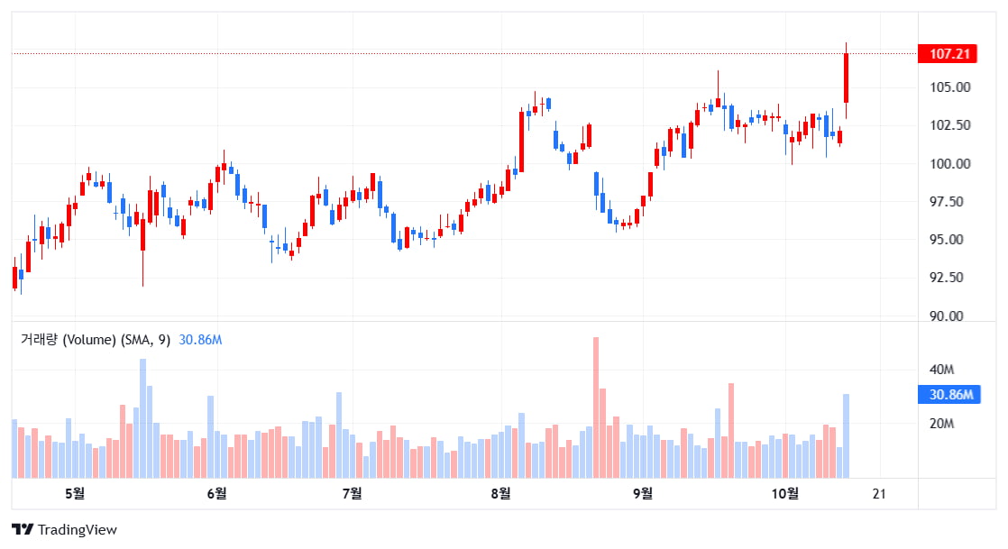The image size is (1008, 549).
Task: Click the 40M volume scale label
Action: pyautogui.click(x=942, y=370)
